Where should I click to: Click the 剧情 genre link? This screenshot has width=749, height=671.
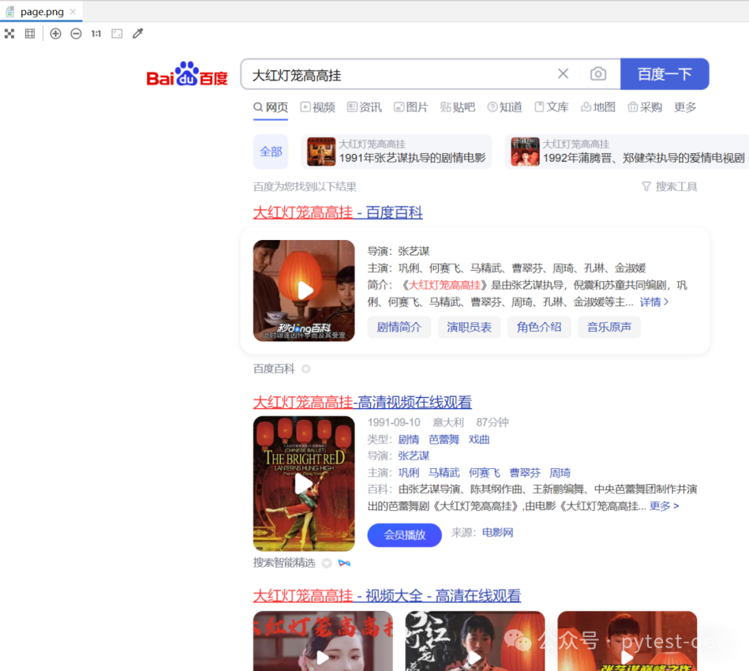coord(408,439)
